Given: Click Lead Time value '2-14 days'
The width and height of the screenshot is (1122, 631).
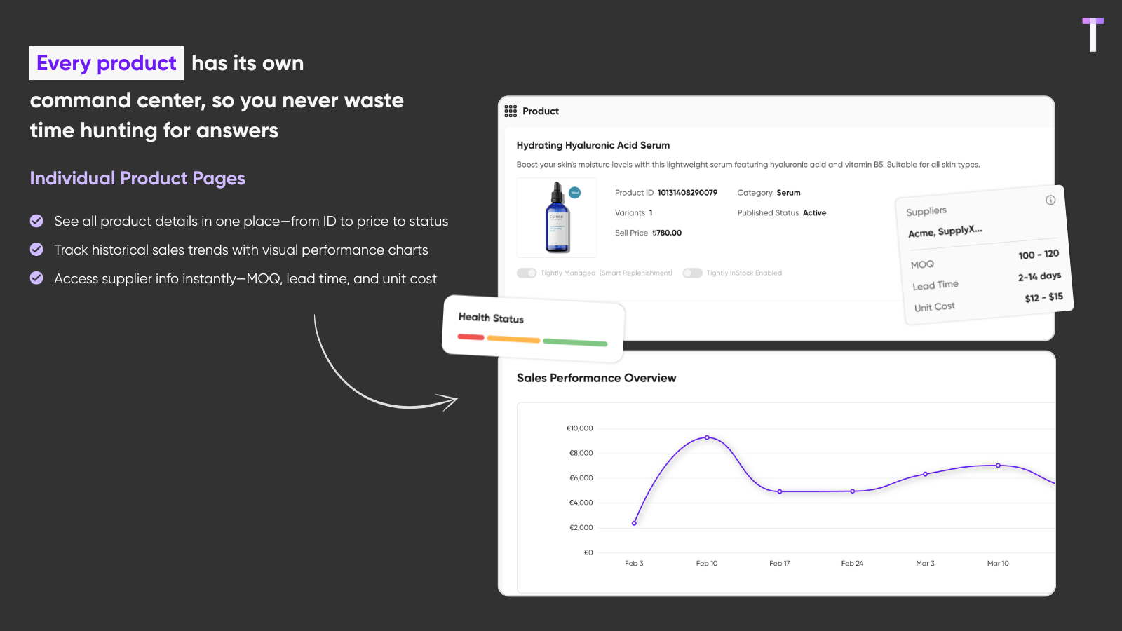Looking at the screenshot, I should 1039,276.
